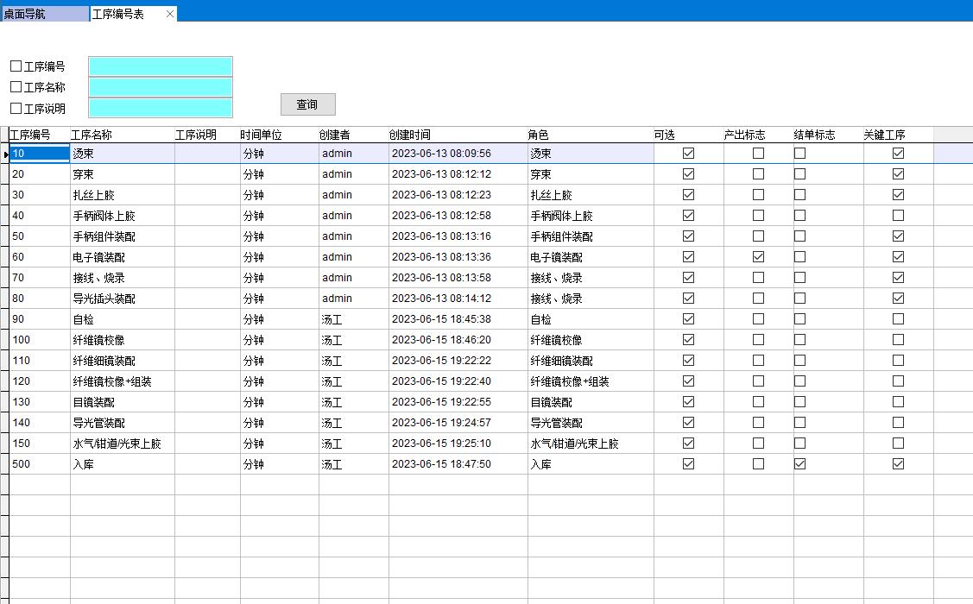Viewport: 973px width, 604px height.
Task: Click the 工序说明 filter input field
Action: pos(161,108)
